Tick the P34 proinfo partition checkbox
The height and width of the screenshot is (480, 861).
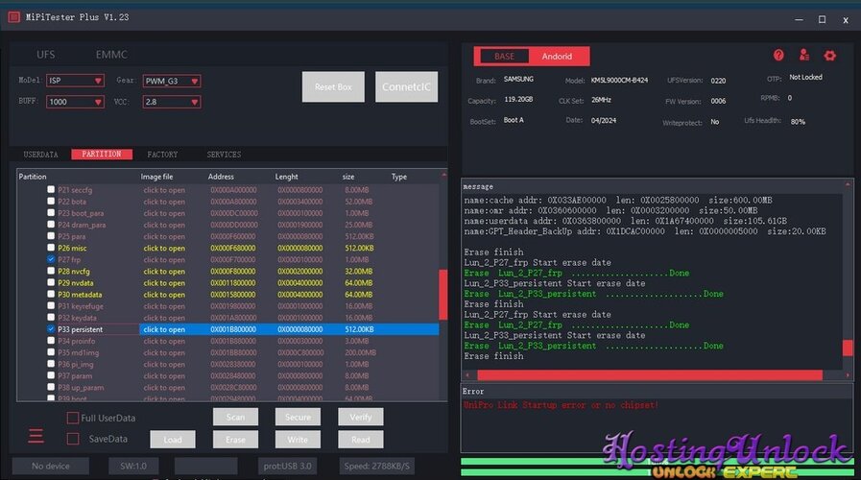(x=51, y=341)
